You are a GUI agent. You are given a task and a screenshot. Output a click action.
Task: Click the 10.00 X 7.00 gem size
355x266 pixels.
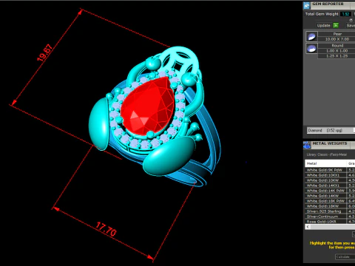337,39
